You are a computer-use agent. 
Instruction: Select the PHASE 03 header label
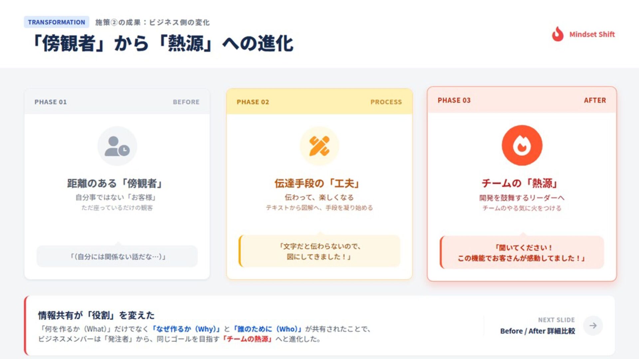(454, 100)
